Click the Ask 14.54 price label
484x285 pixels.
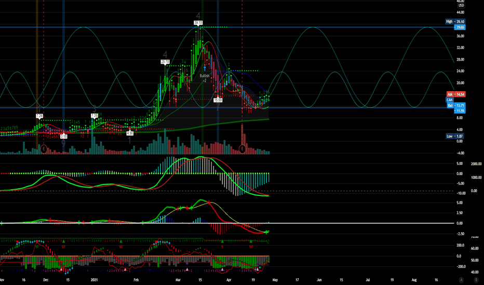(x=456, y=94)
